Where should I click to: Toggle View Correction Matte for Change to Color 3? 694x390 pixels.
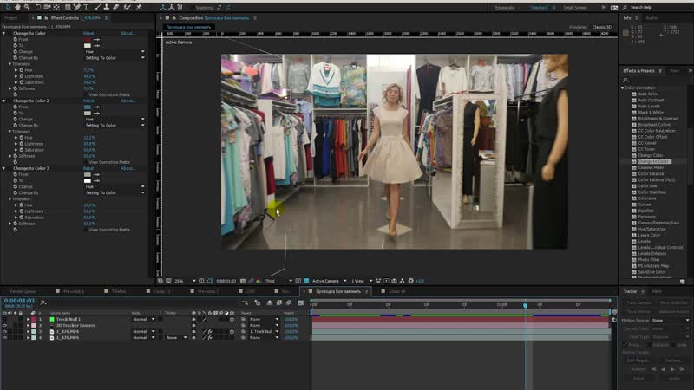click(86, 230)
